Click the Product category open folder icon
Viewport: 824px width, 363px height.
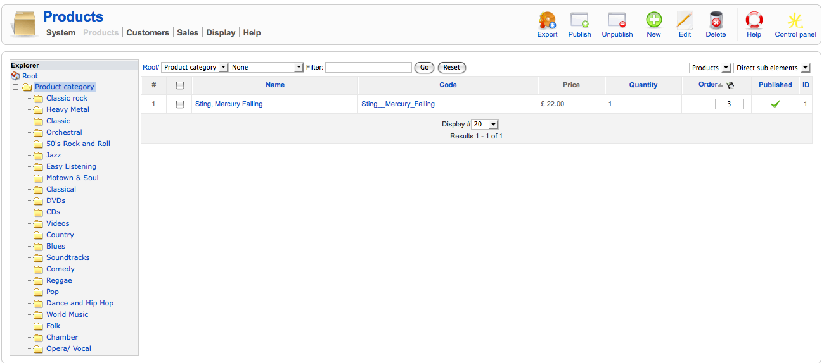(27, 87)
